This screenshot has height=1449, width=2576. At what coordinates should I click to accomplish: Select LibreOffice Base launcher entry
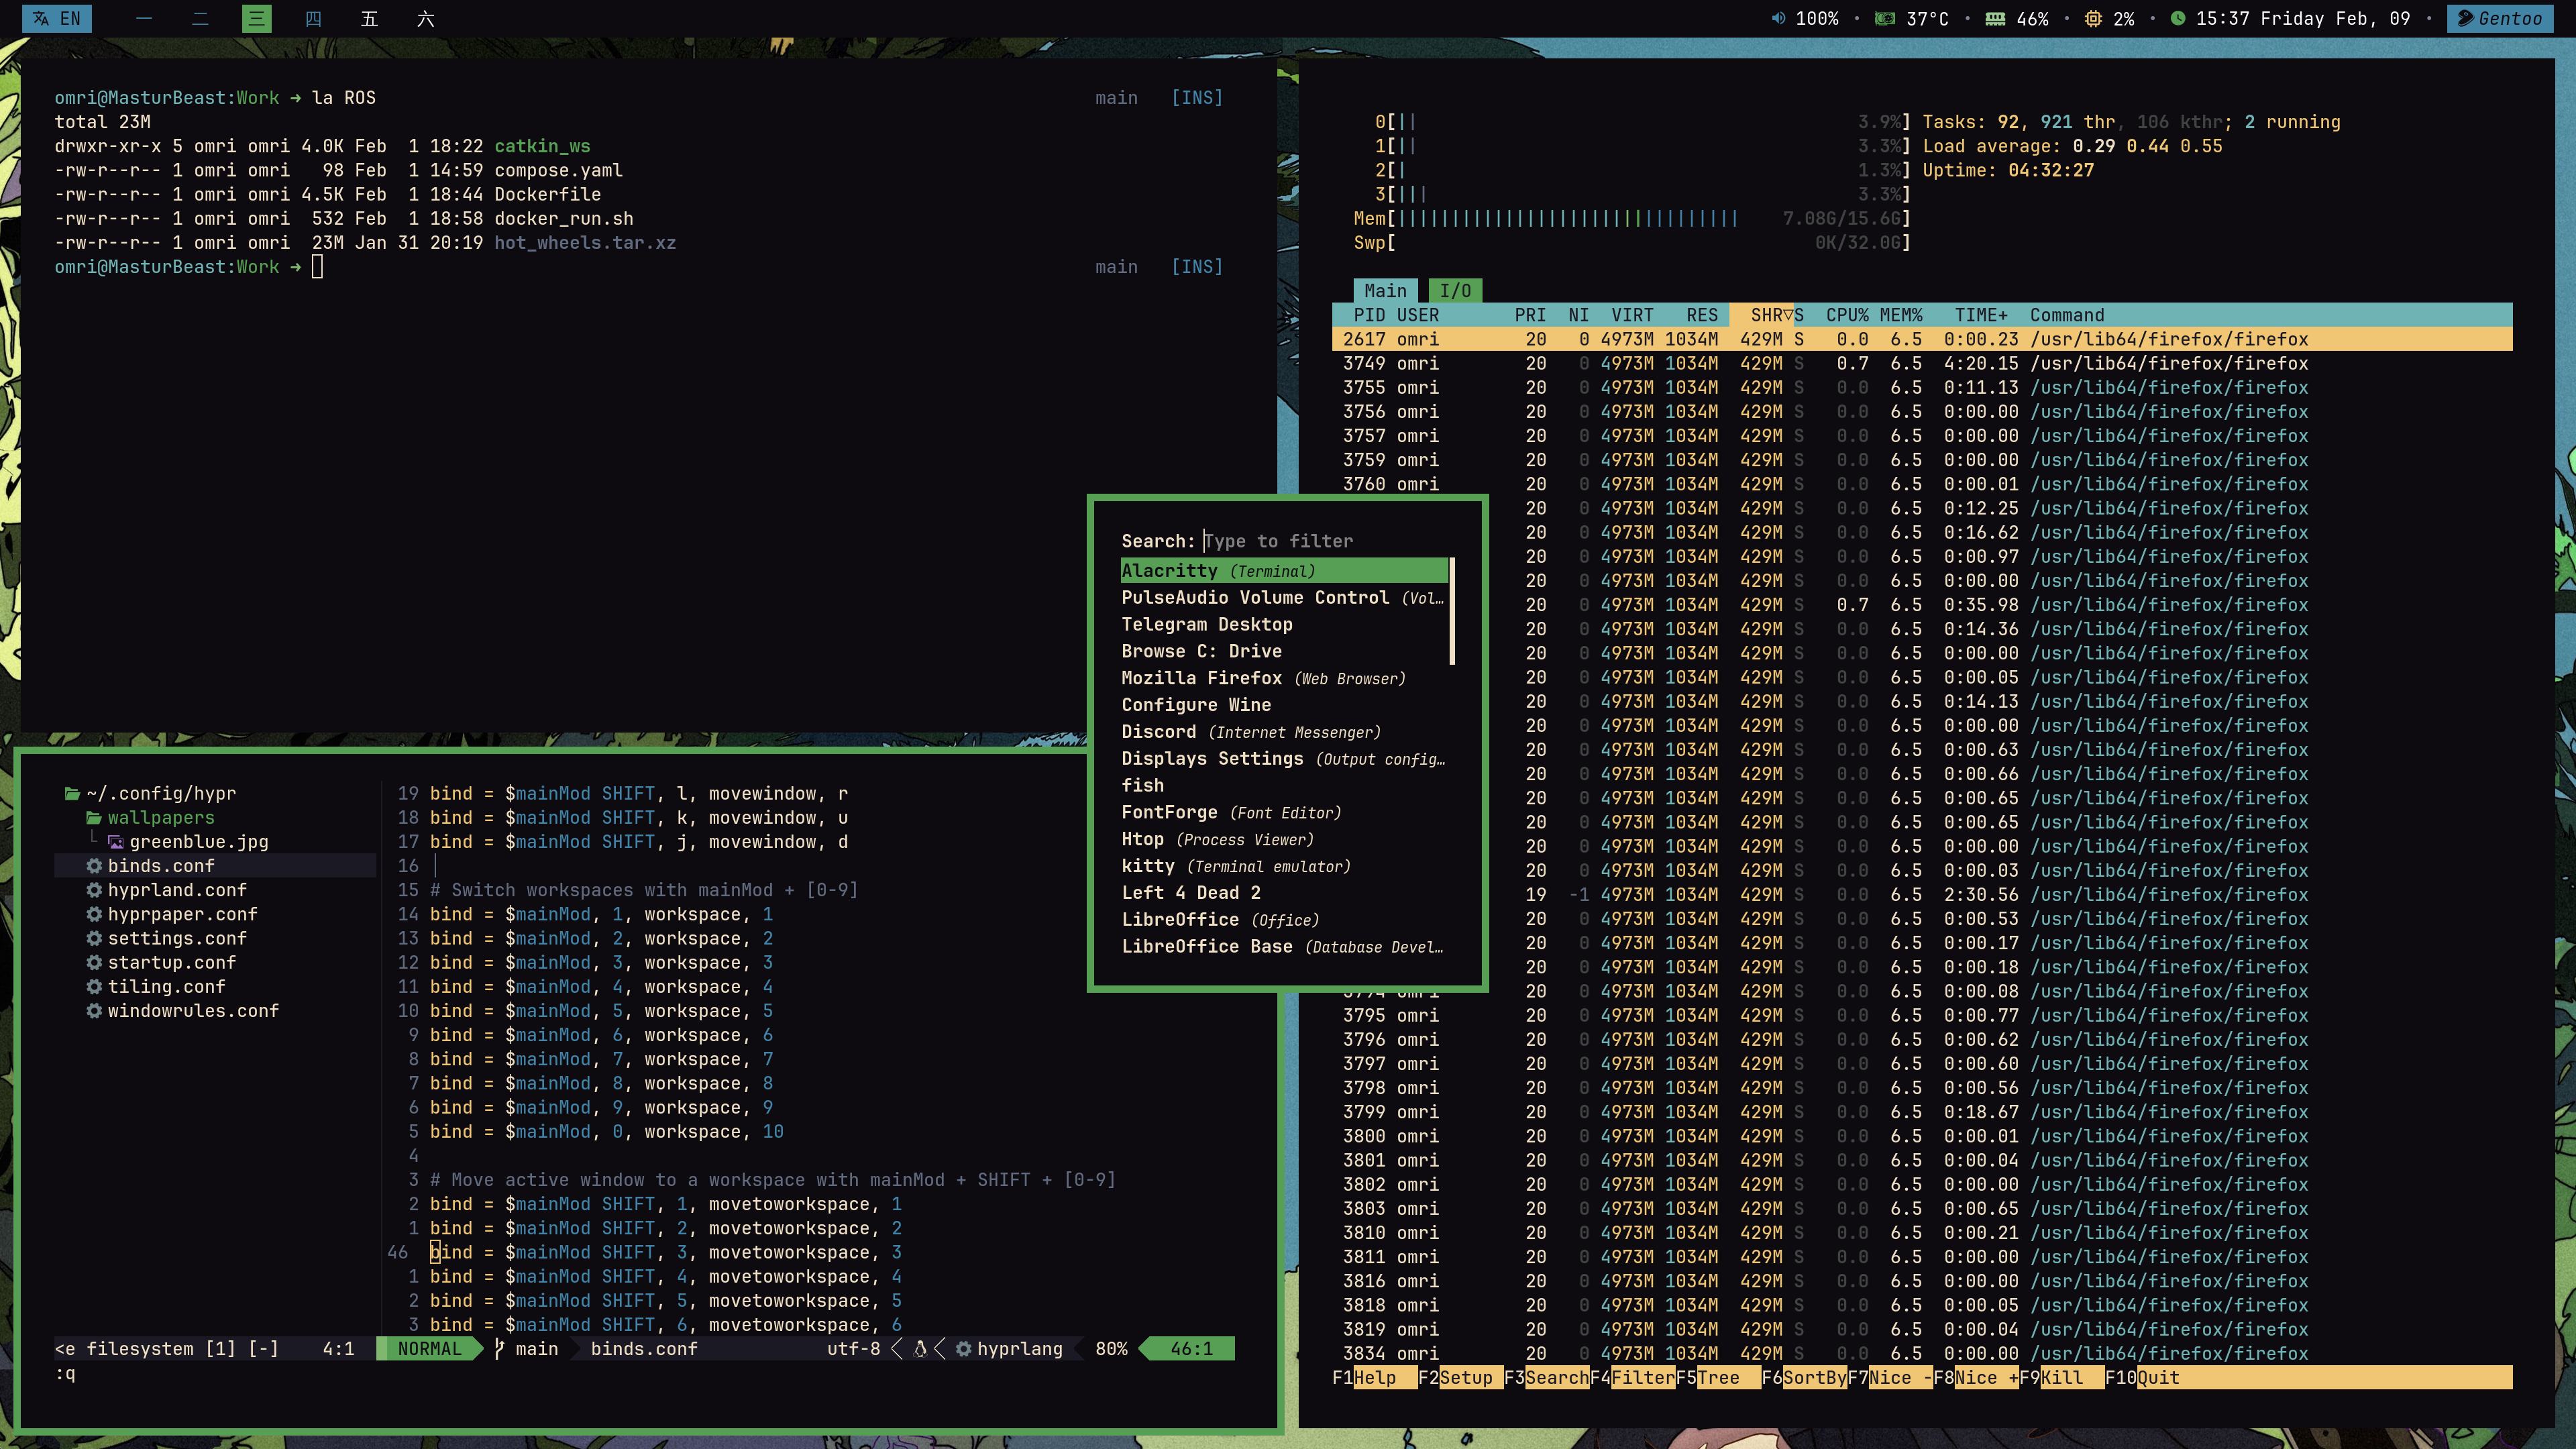(1284, 947)
